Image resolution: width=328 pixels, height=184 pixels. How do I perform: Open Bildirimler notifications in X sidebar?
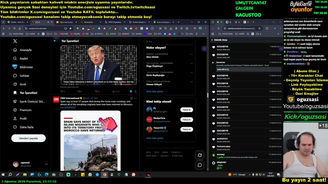[23, 67]
